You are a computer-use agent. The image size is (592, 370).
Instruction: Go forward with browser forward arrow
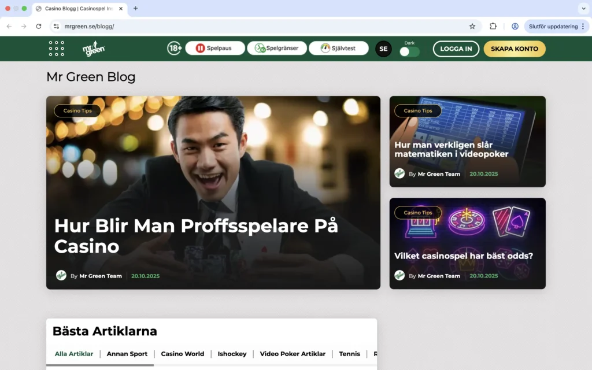pos(24,27)
